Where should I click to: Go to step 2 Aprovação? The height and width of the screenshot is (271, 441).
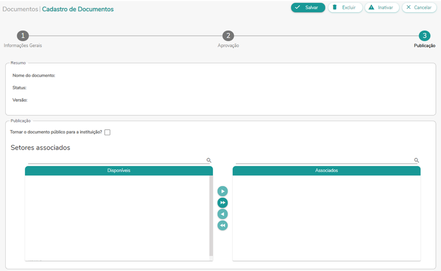tap(228, 36)
